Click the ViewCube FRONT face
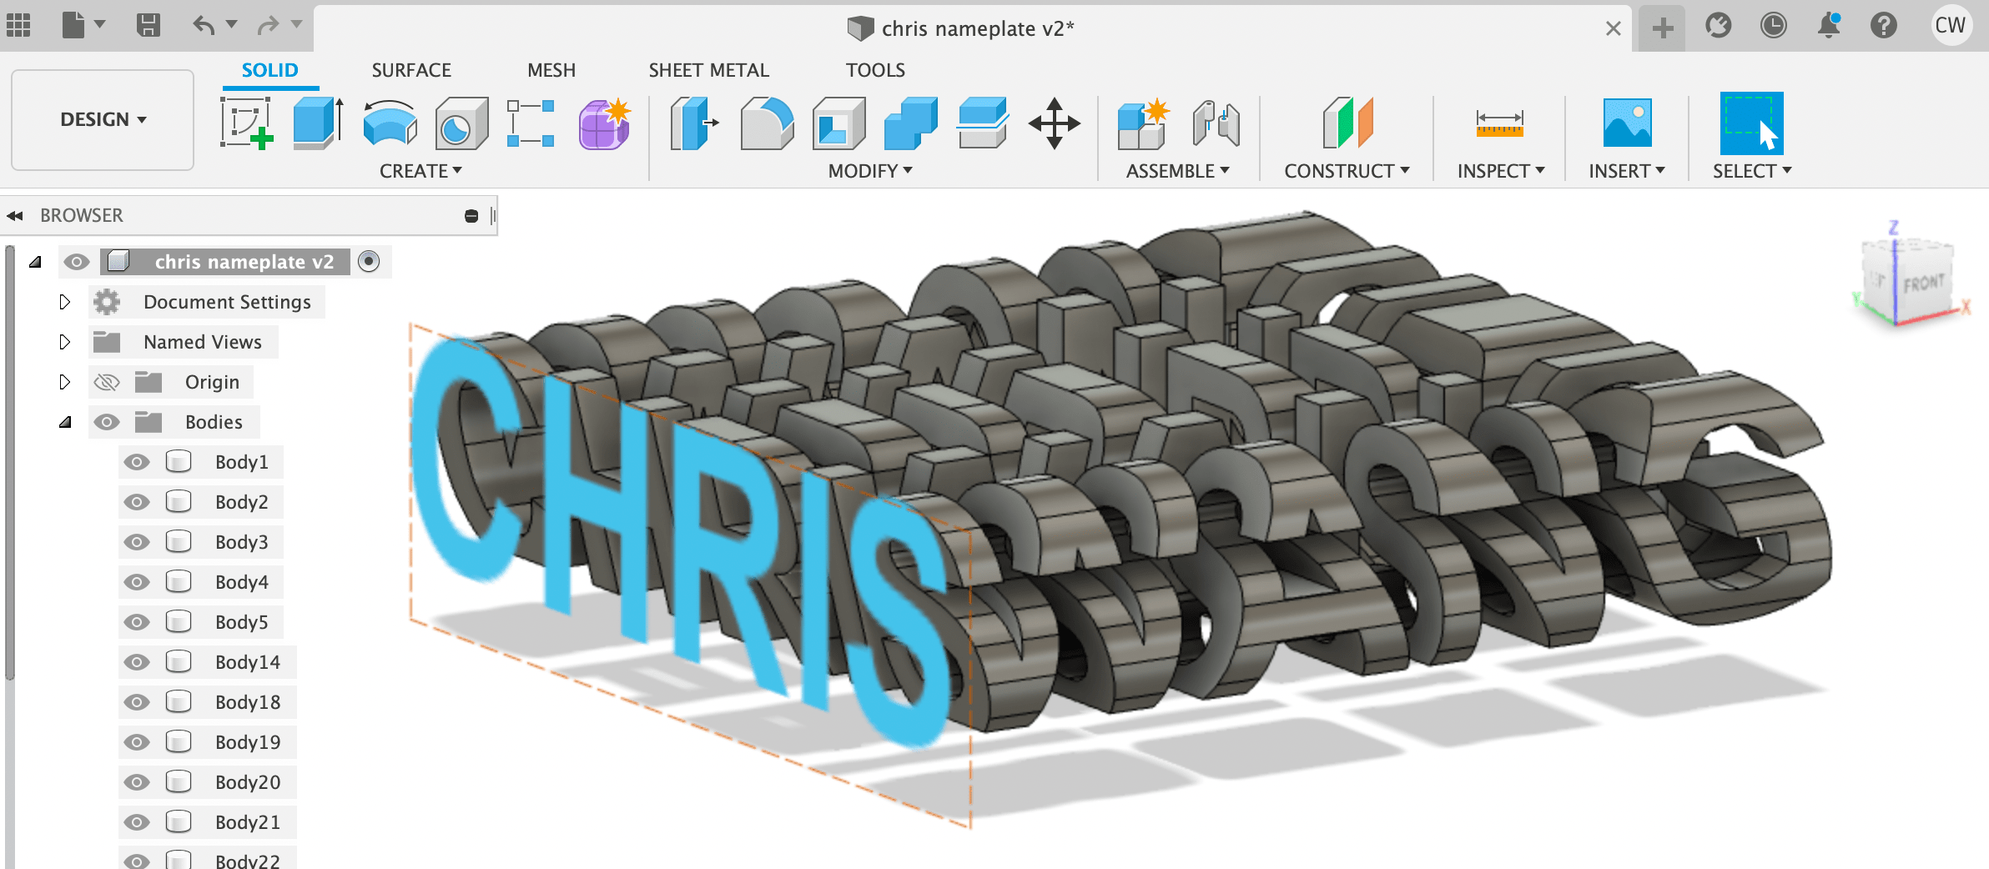This screenshot has height=869, width=1989. tap(1924, 284)
